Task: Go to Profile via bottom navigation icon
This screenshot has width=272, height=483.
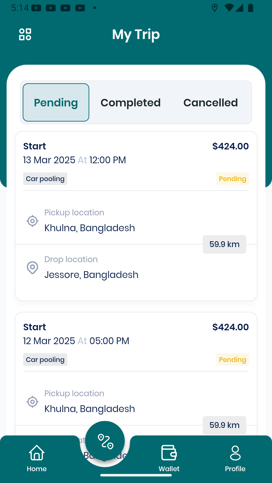Action: coord(235,453)
